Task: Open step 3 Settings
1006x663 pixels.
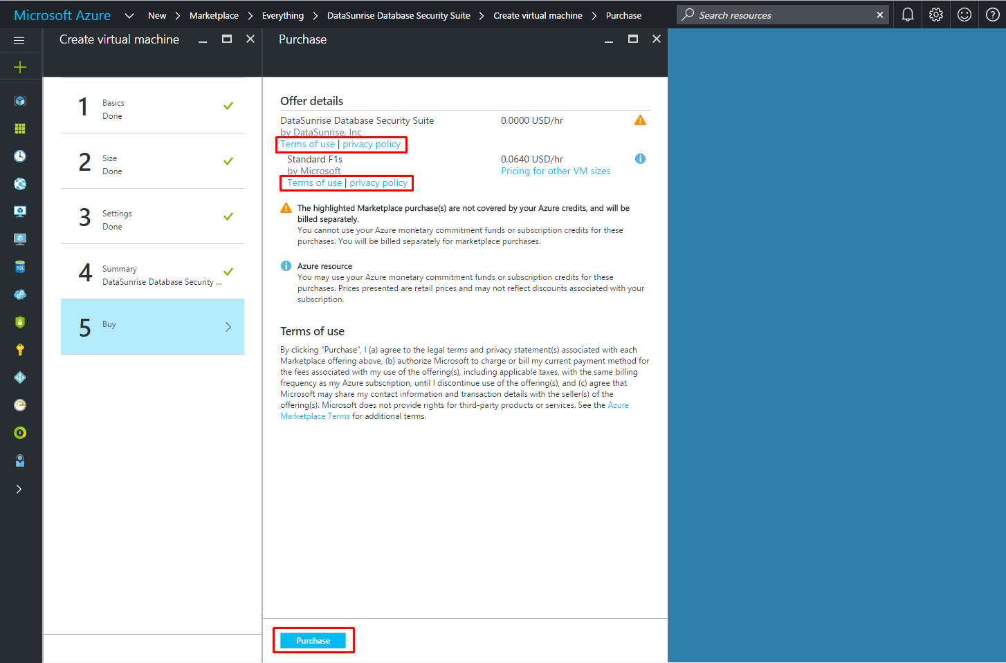Action: tap(152, 216)
